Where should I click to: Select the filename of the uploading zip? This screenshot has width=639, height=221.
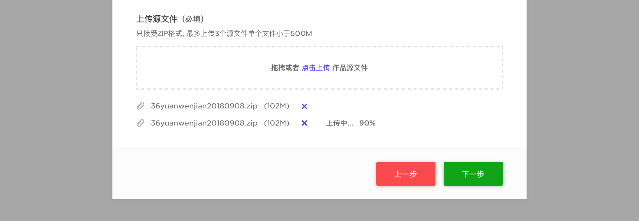click(204, 123)
